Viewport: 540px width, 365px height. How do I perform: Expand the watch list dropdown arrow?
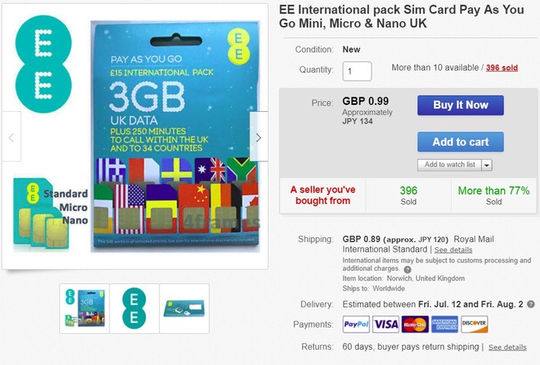click(487, 165)
